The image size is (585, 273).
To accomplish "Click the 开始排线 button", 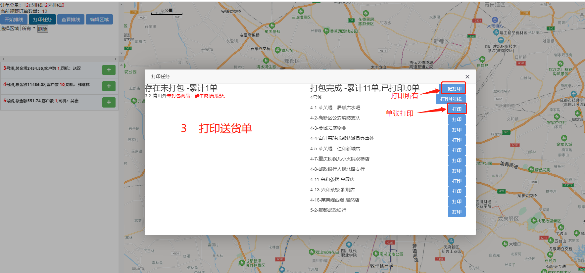I will click(14, 20).
